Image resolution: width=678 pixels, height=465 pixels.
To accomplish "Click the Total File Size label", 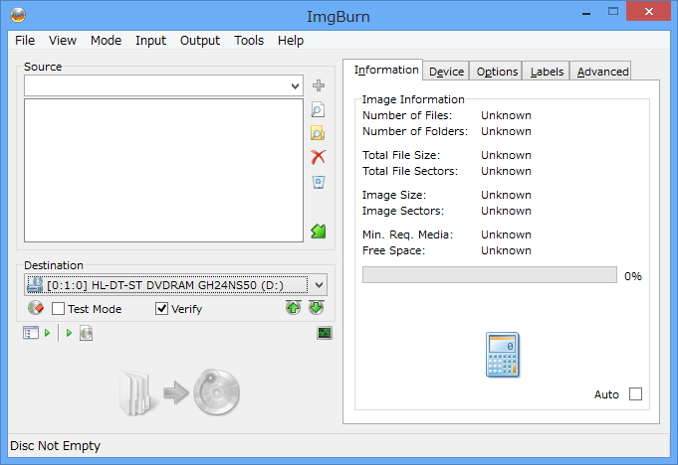I will [401, 155].
